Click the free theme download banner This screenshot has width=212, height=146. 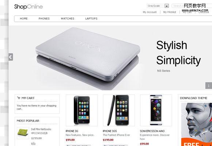click(x=197, y=124)
